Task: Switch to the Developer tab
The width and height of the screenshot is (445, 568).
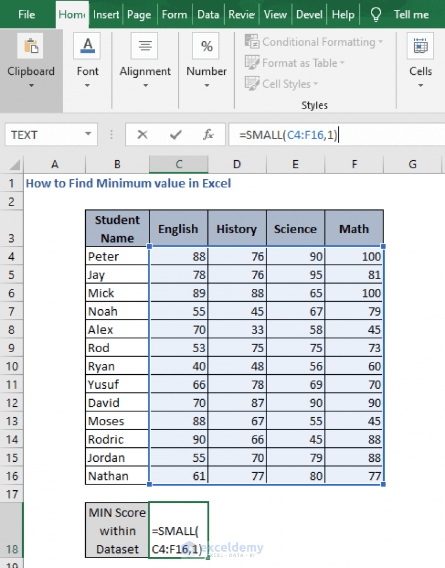Action: pos(309,15)
